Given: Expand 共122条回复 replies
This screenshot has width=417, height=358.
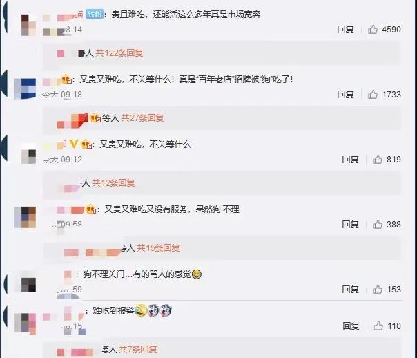Looking at the screenshot, I should 119,53.
